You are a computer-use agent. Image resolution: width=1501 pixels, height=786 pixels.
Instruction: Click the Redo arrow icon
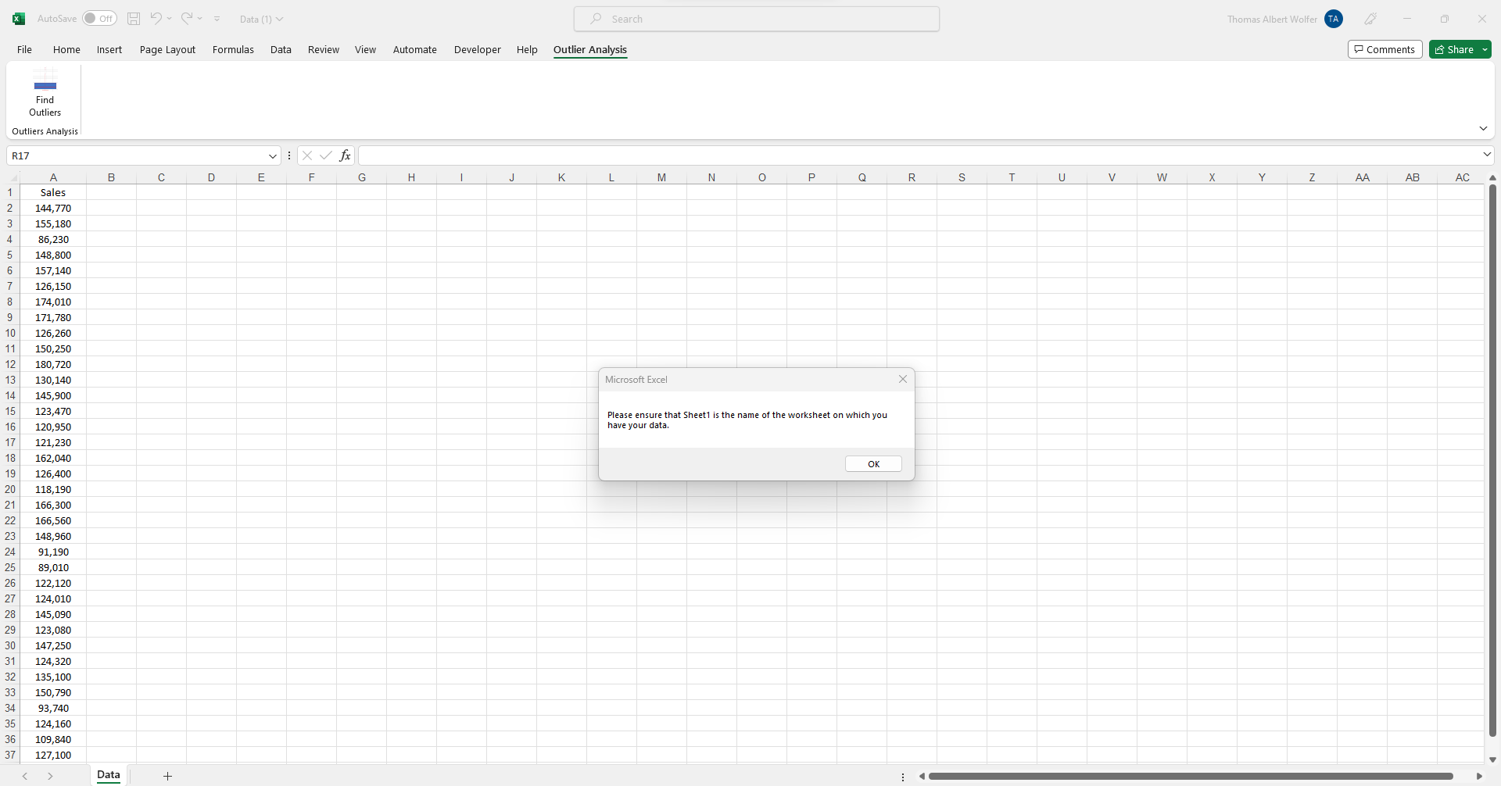[187, 19]
